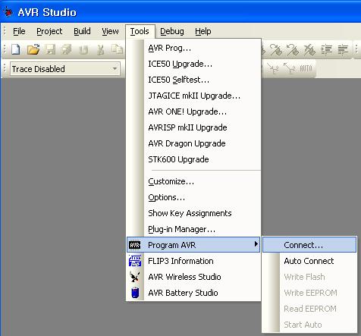Click the AVR chip icon beside Program AVR
The image size is (361, 336).
click(134, 245)
